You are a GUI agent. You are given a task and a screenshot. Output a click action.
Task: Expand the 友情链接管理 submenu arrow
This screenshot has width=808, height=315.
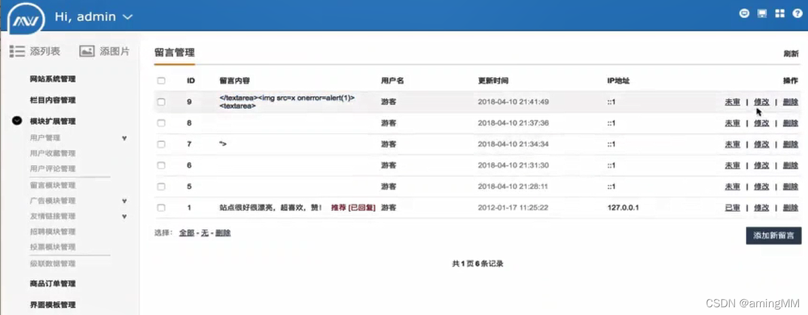[124, 217]
